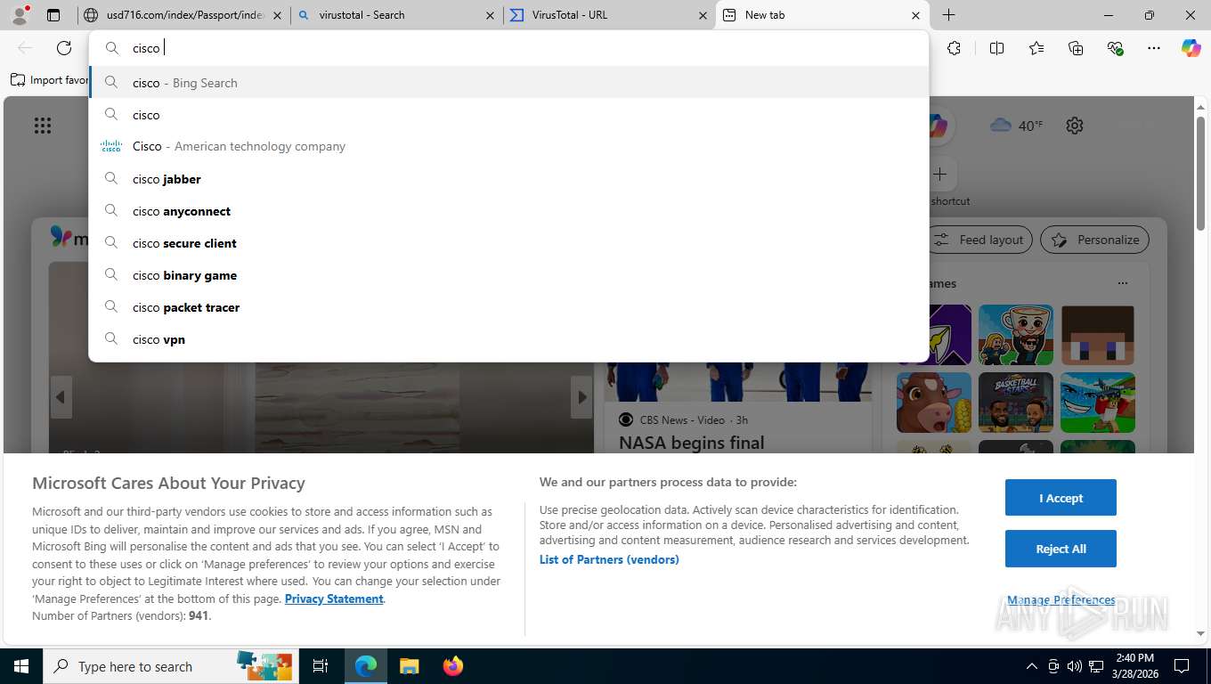Select the 'cisco binary game' suggestion

coord(509,275)
